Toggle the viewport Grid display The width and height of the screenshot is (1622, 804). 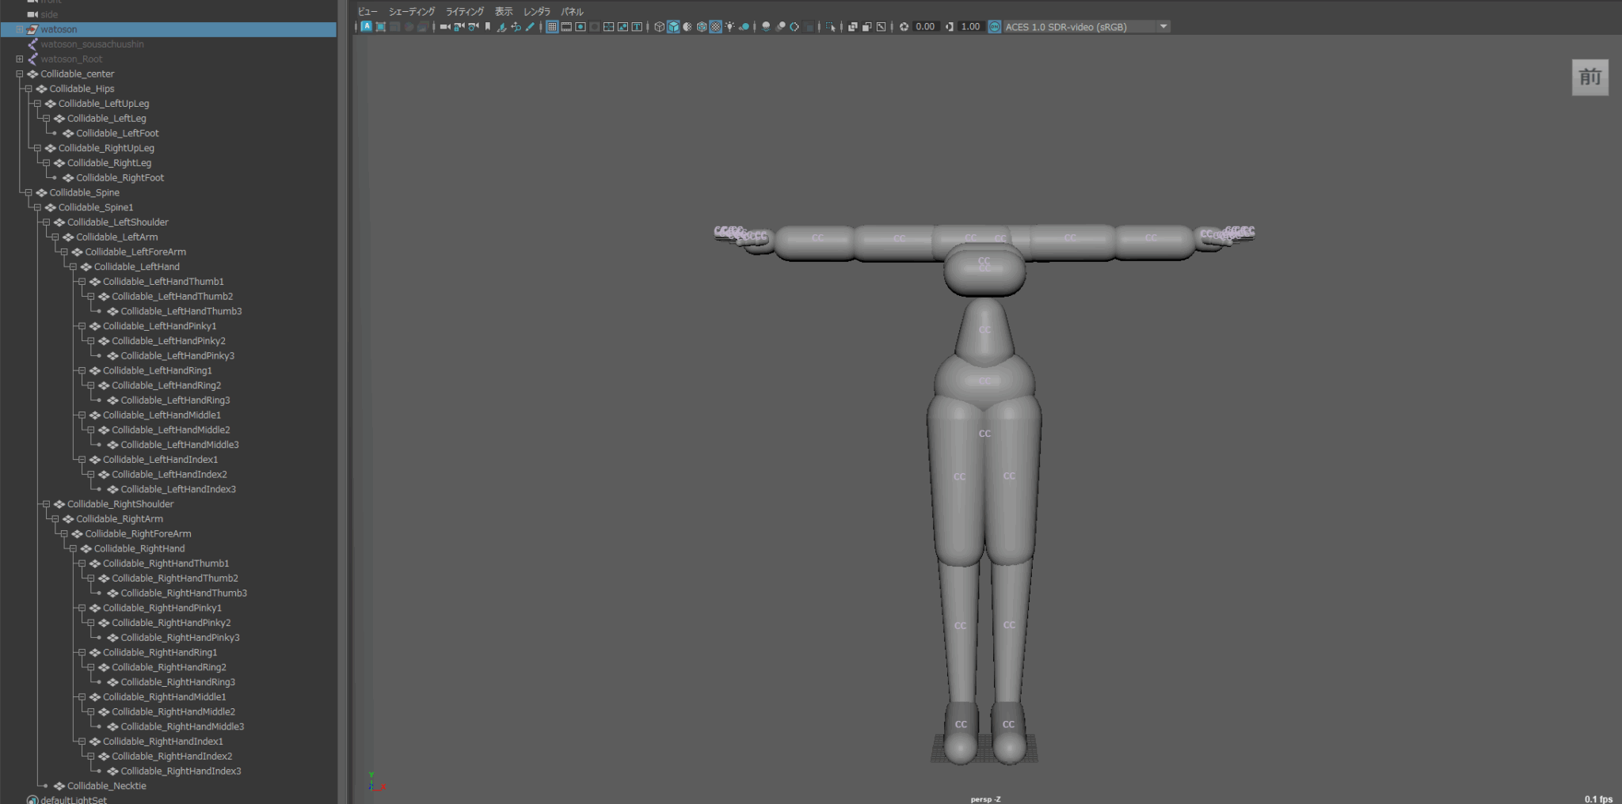[x=552, y=27]
